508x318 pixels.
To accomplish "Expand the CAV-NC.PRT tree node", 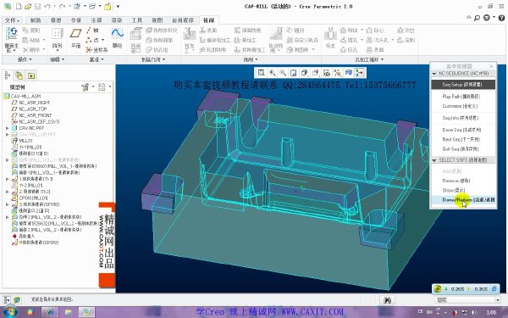I will coord(7,128).
